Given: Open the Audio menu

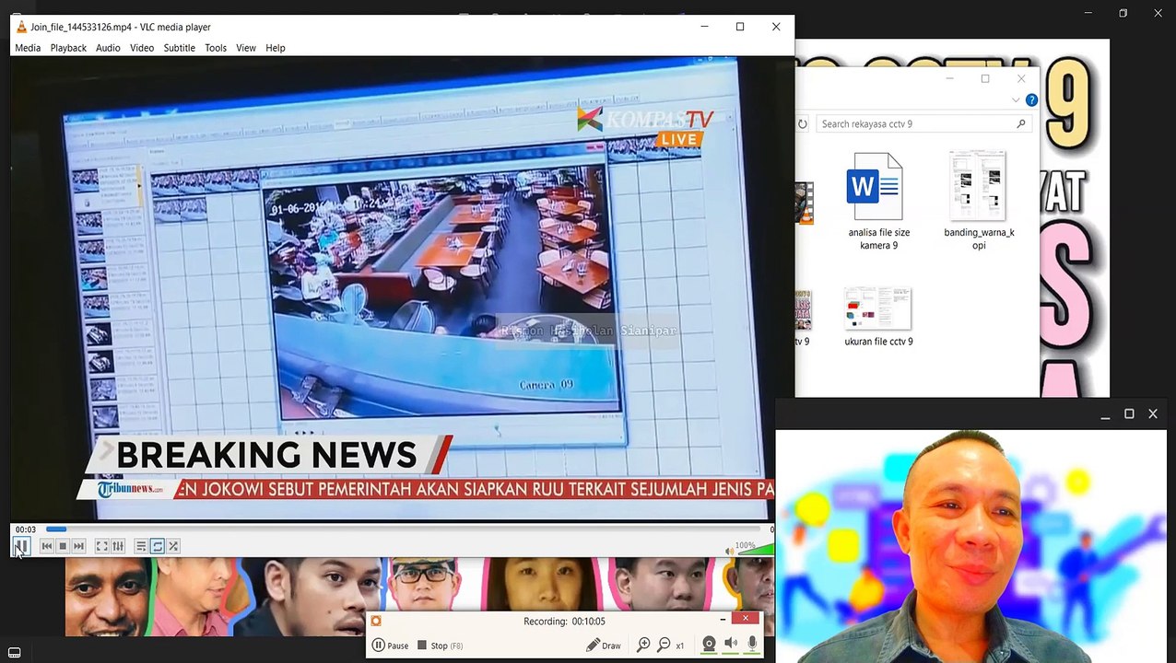Looking at the screenshot, I should click(x=108, y=48).
